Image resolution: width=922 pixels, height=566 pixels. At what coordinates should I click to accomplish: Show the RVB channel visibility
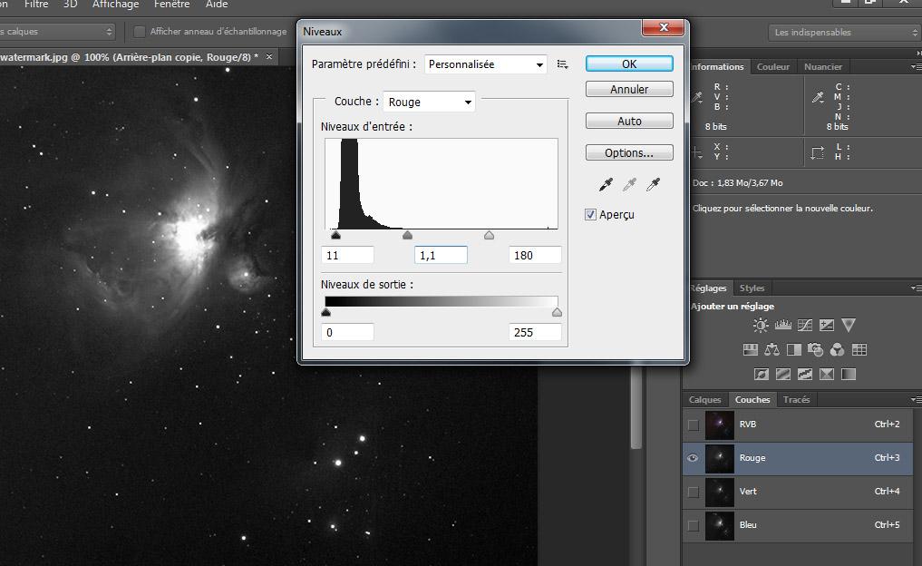point(694,424)
